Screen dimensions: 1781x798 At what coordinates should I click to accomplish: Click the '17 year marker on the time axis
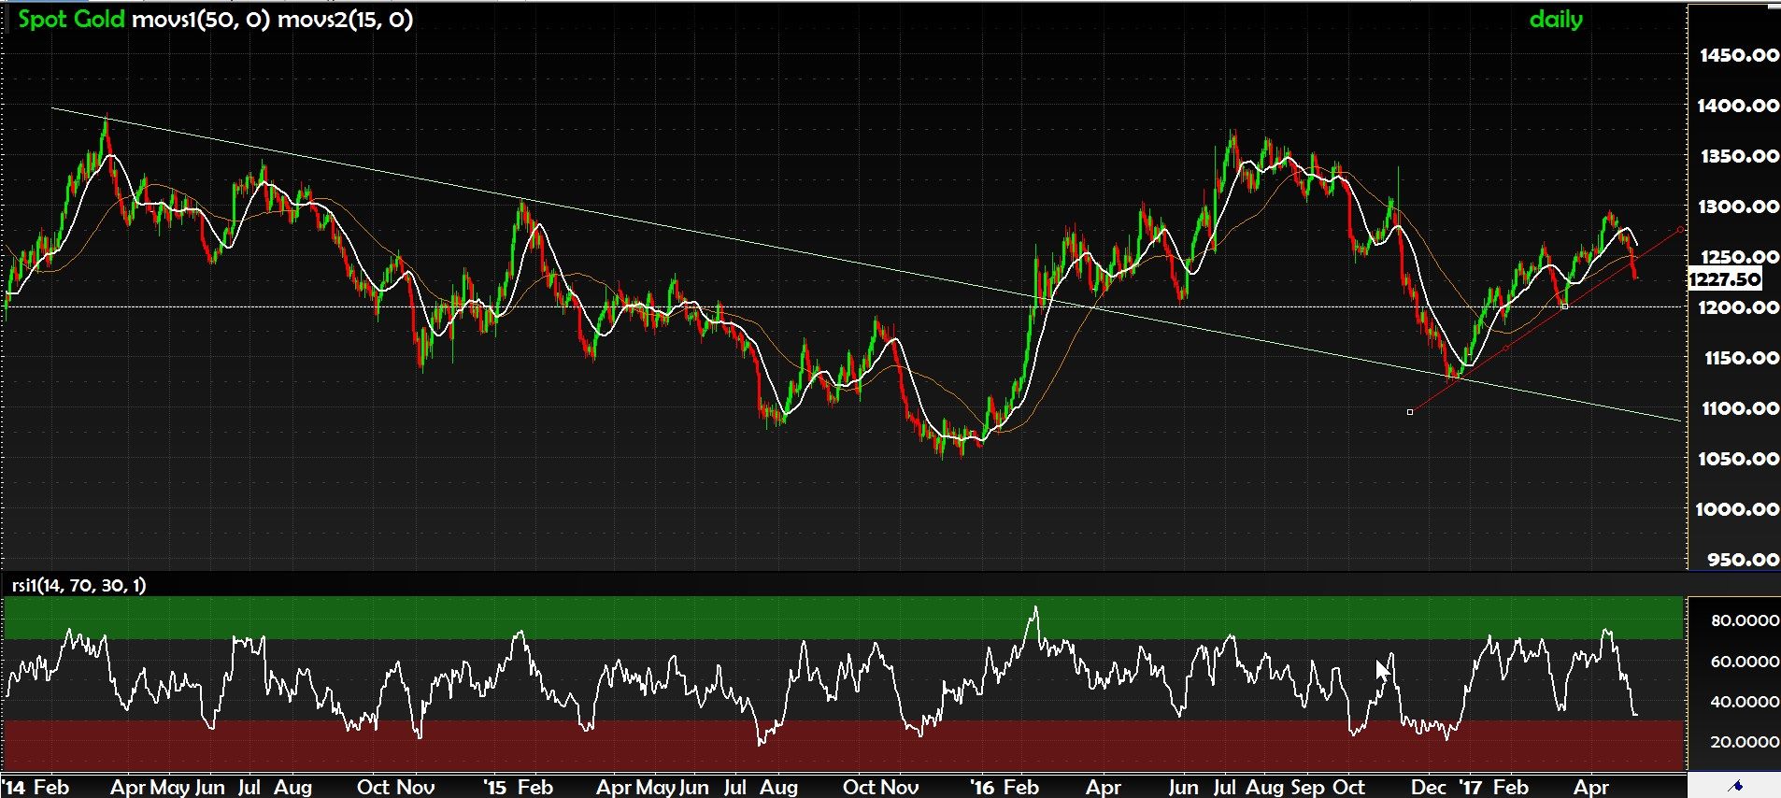[1471, 788]
